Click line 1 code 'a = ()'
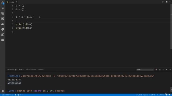172x96 pixels. point(20,6)
